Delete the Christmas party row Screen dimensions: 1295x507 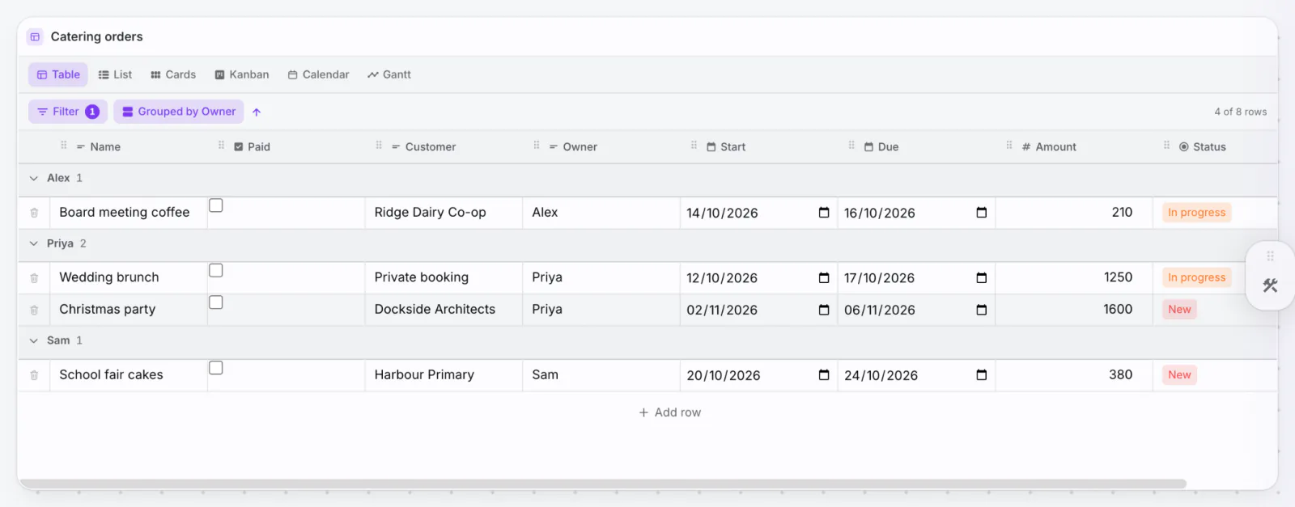tap(34, 310)
